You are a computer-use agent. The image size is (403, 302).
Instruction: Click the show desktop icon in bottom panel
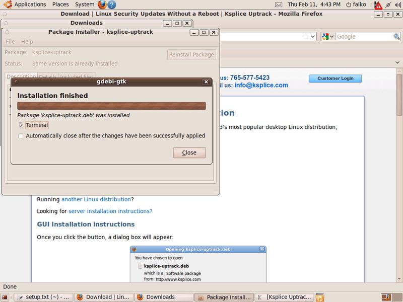(6, 297)
